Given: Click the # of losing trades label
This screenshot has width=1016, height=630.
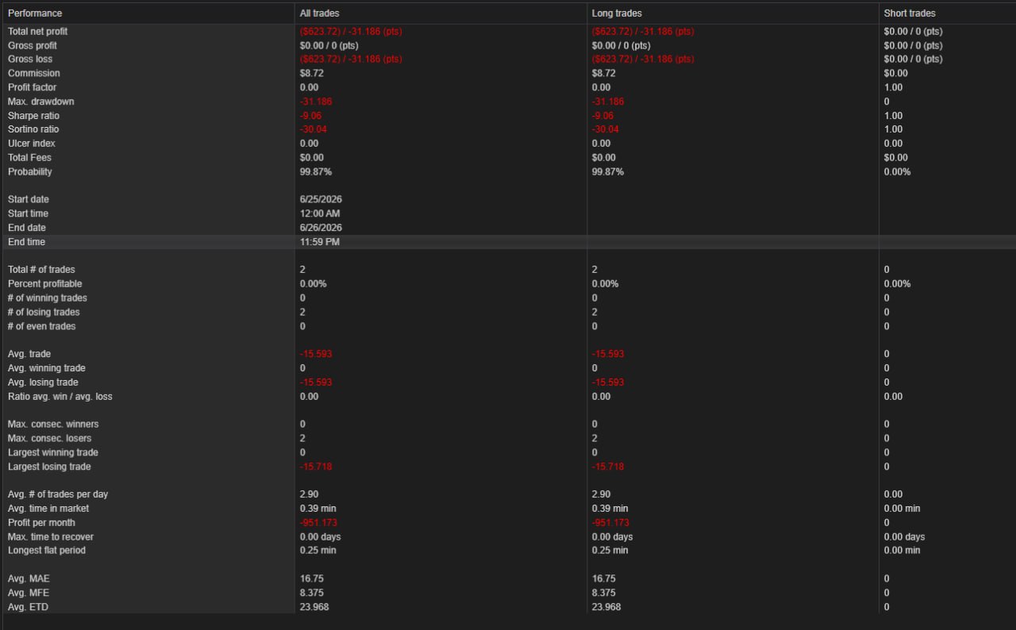Looking at the screenshot, I should pos(44,313).
